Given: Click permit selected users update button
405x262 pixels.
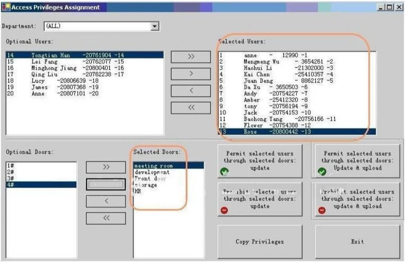Looking at the screenshot, I should tap(260, 160).
